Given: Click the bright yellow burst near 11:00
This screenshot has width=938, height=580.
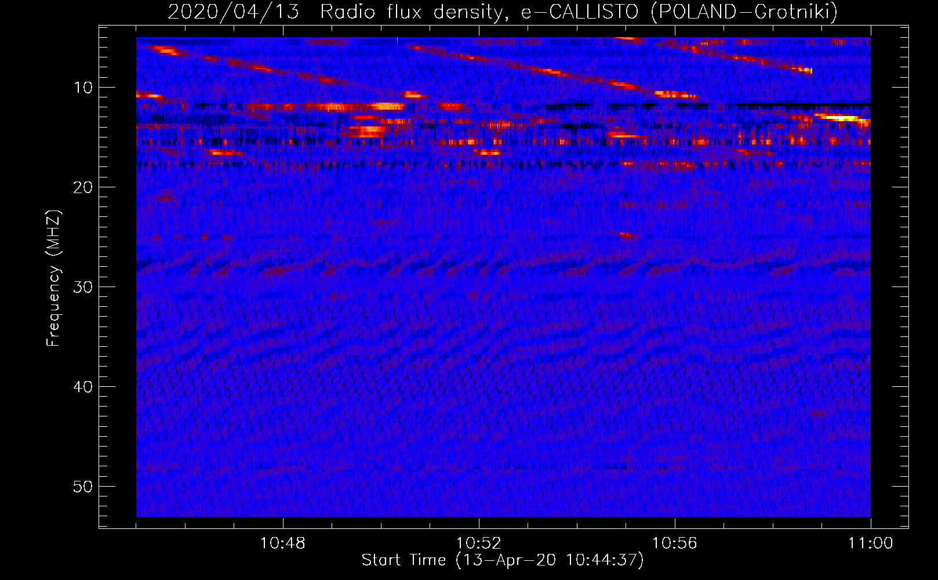Looking at the screenshot, I should [841, 118].
